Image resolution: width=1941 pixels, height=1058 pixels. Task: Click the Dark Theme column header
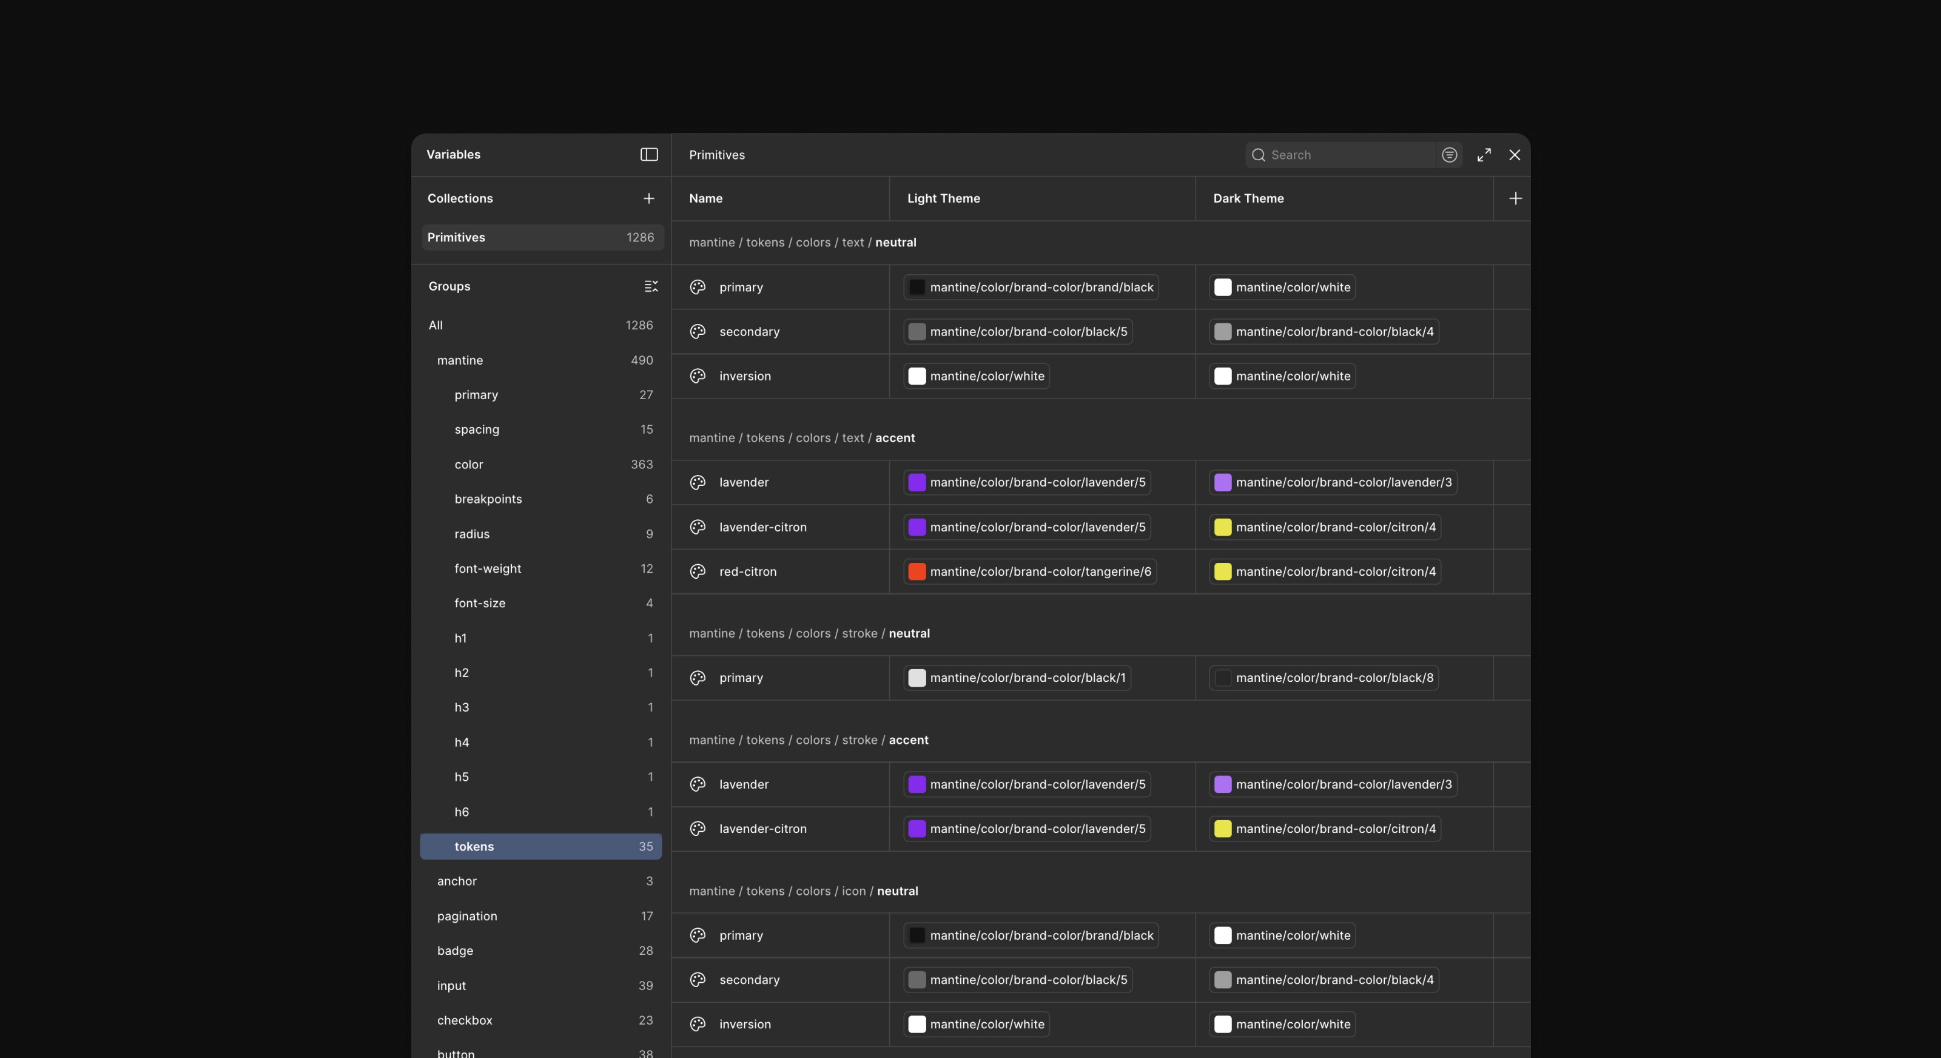pyautogui.click(x=1248, y=198)
